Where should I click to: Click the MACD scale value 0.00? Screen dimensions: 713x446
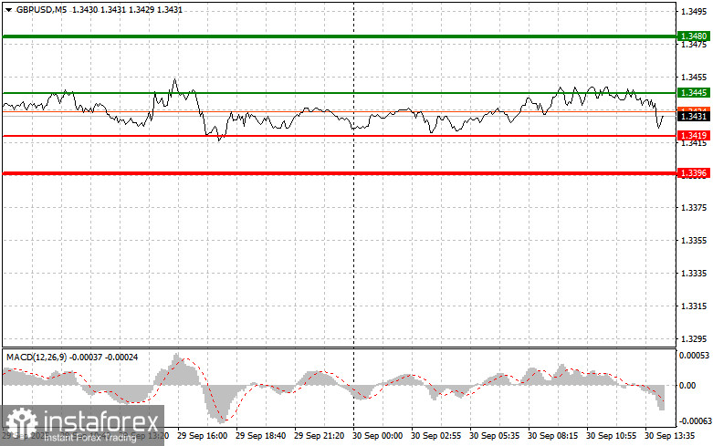pos(687,386)
